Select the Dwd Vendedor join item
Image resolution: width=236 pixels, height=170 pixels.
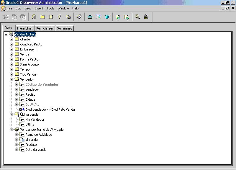pyautogui.click(x=50, y=109)
